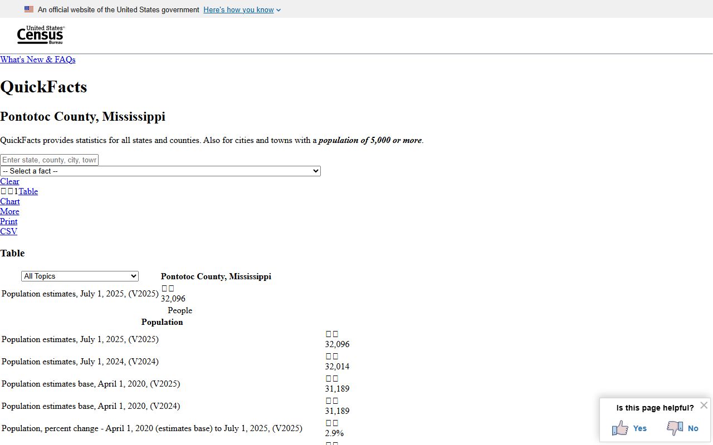713x445 pixels.
Task: Click "Population estimates base, April 1, 2020, (V2024)" label
Action: (x=91, y=406)
